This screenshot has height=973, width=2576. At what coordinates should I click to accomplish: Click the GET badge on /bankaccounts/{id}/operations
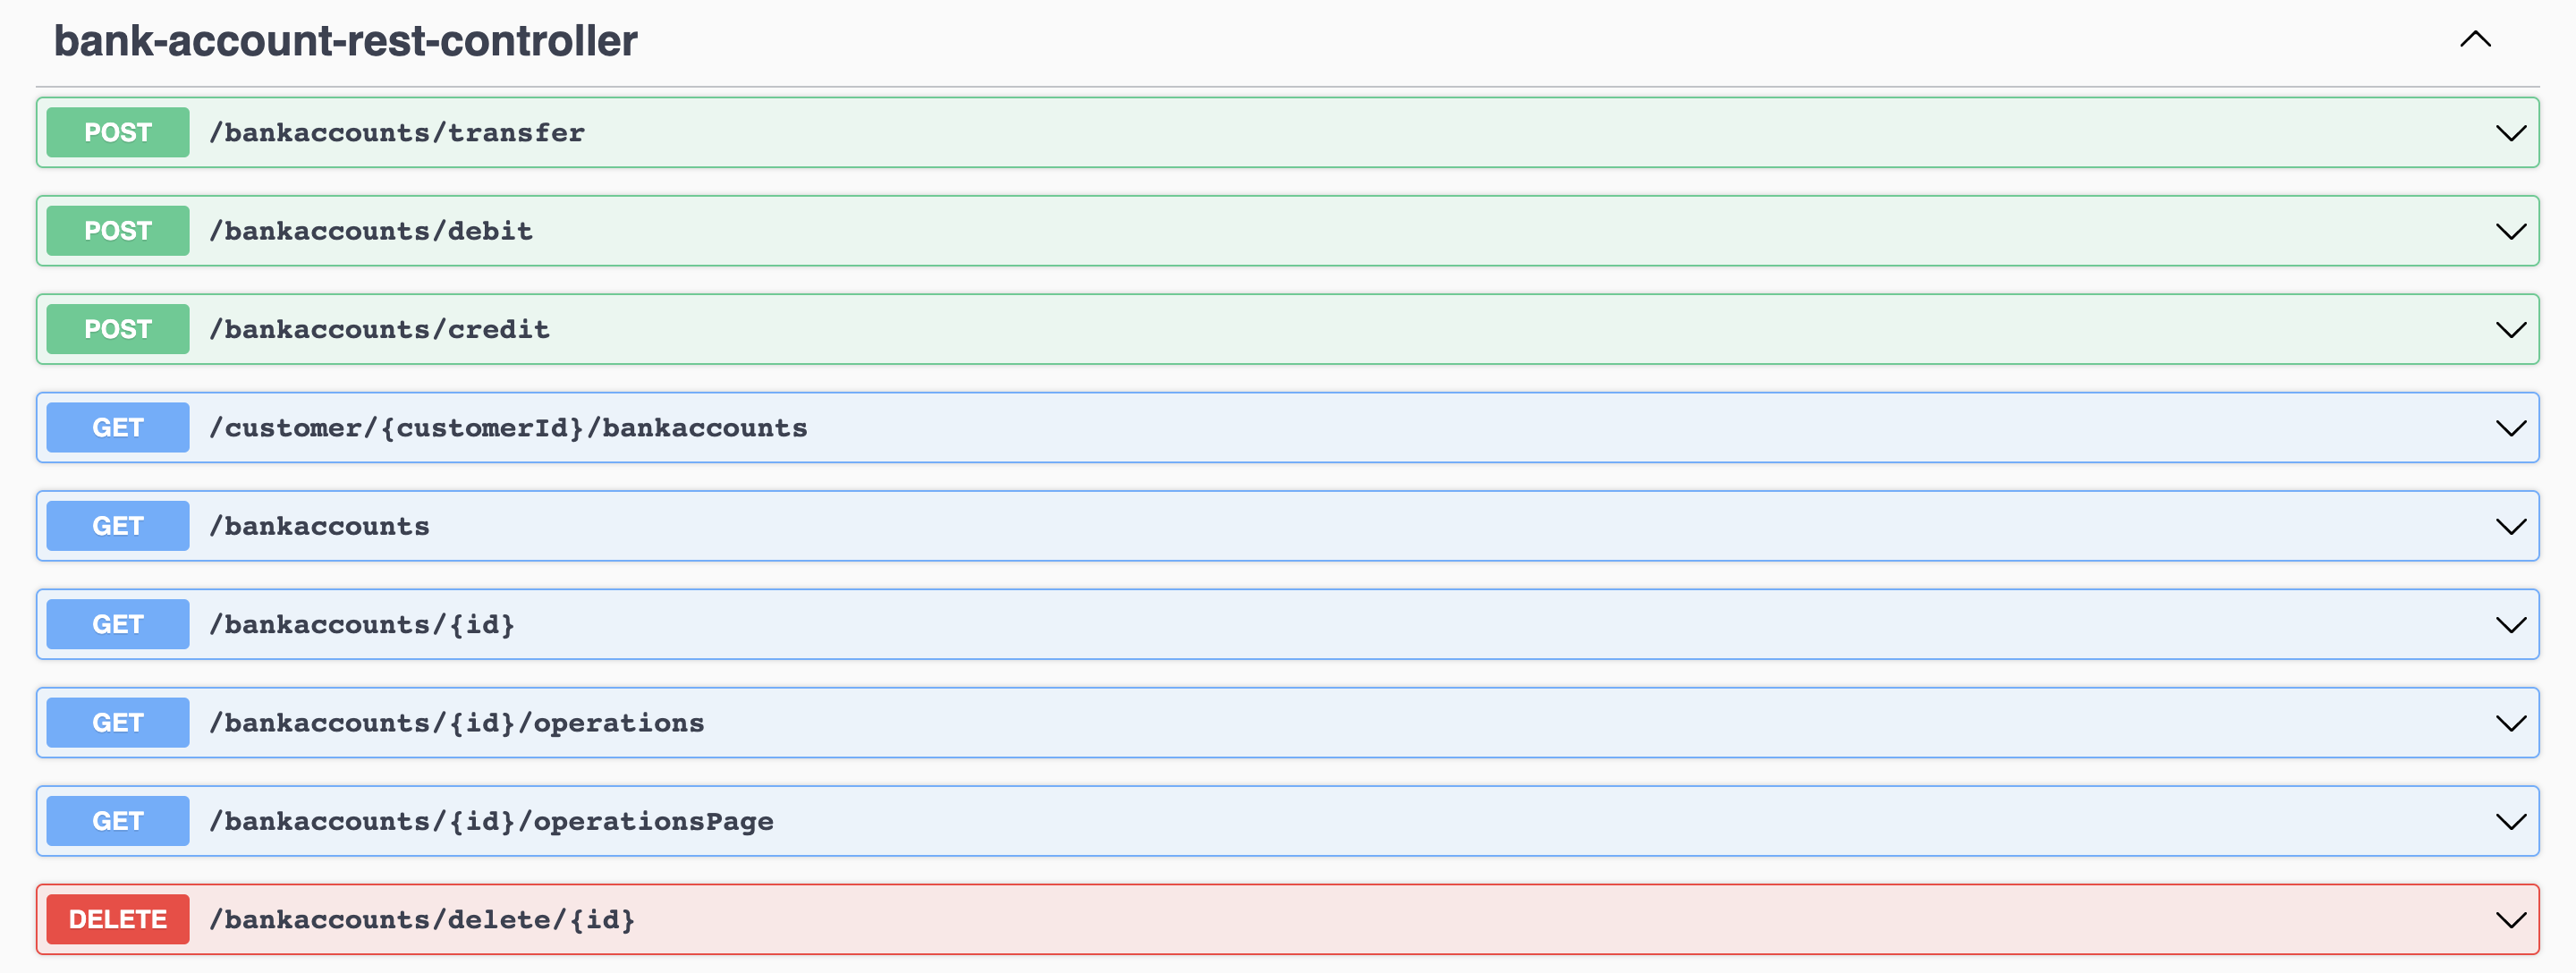[117, 722]
